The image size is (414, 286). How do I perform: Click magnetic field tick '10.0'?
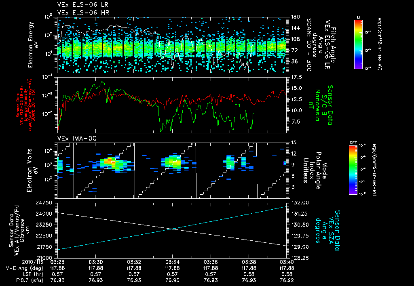point(296,110)
